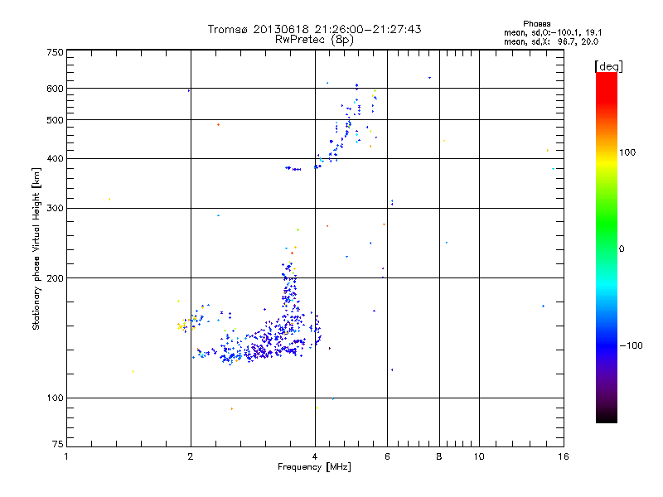The width and height of the screenshot is (663, 497).
Task: Click the '[deg]' colorbar unit label
Action: point(608,66)
